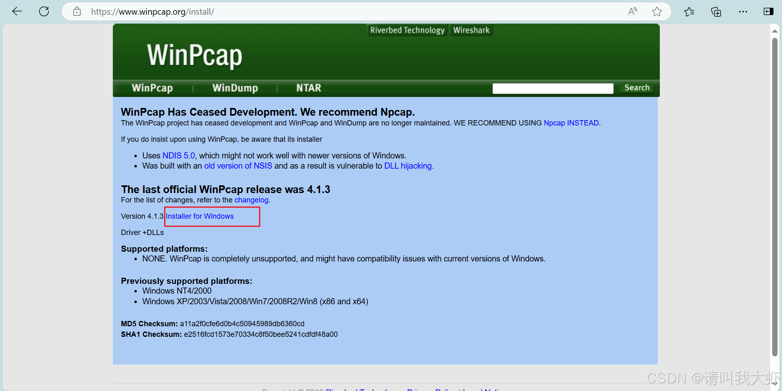This screenshot has width=782, height=391.
Task: Open the Read aloud icon in address bar
Action: (x=633, y=11)
